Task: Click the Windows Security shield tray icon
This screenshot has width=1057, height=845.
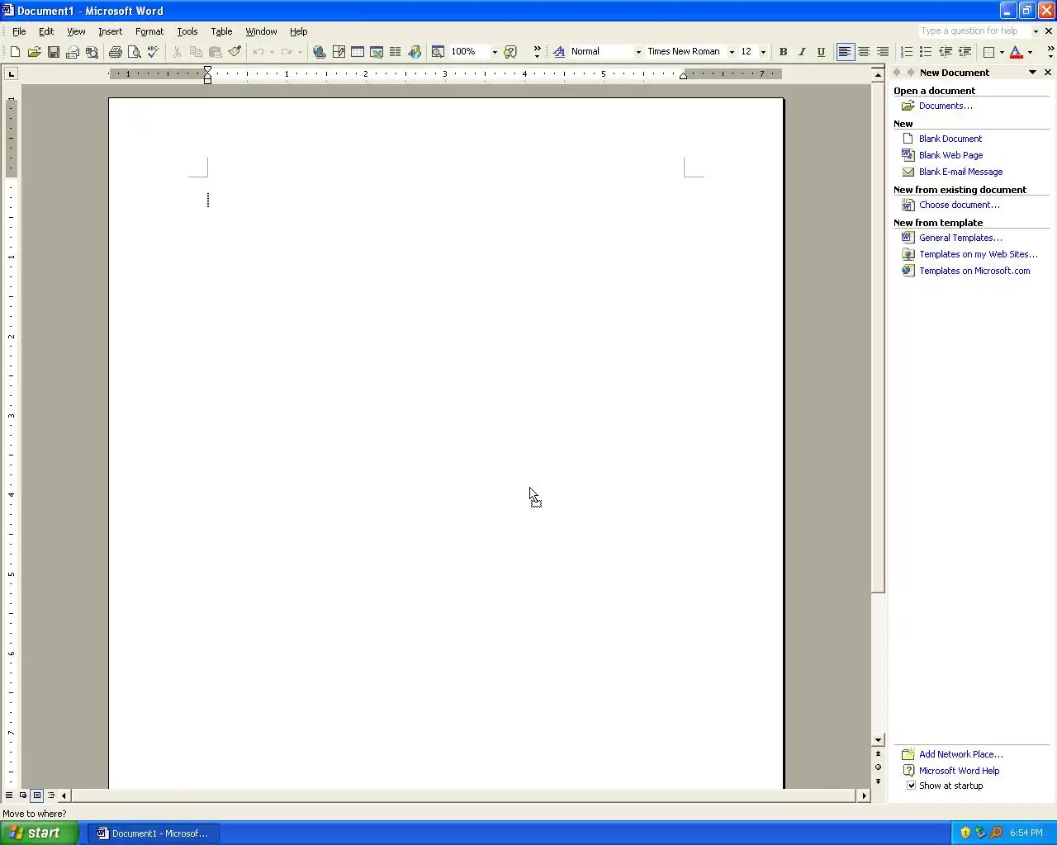Action: coord(965,833)
